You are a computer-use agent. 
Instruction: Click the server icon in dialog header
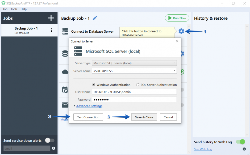point(78,51)
